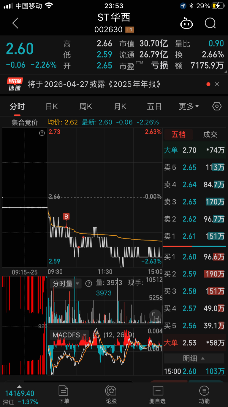The height and width of the screenshot is (407, 228).
Task: Tap the ST华西 stock title
Action: point(114,18)
